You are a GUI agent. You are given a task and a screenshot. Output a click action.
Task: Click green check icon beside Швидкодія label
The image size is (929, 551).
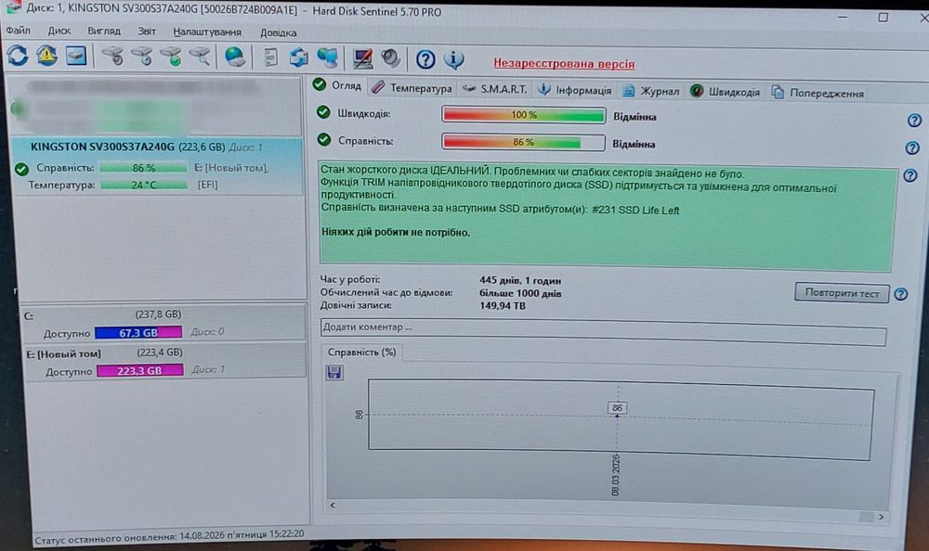tap(323, 112)
